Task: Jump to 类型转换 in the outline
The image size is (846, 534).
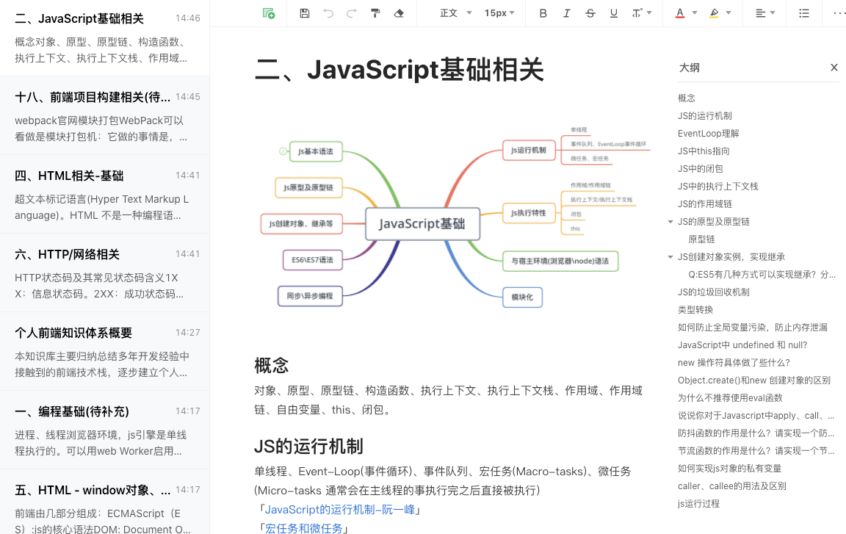Action: tap(695, 310)
